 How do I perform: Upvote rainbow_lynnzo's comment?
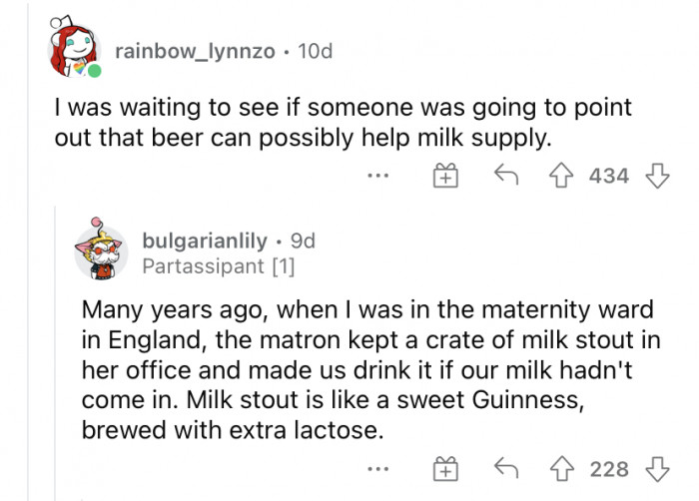click(x=566, y=176)
